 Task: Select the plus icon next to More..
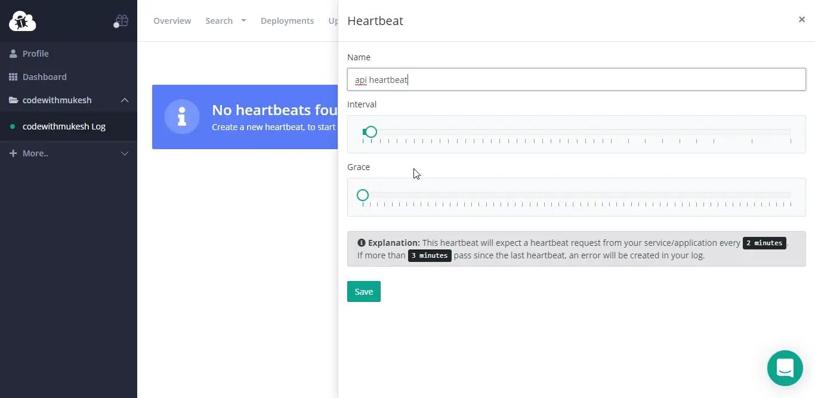13,153
